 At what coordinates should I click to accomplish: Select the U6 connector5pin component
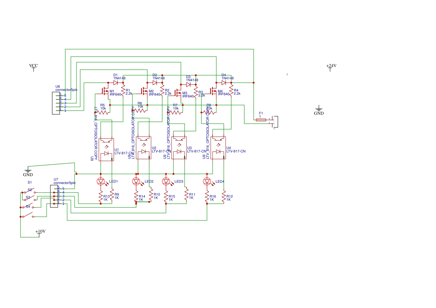click(56, 103)
